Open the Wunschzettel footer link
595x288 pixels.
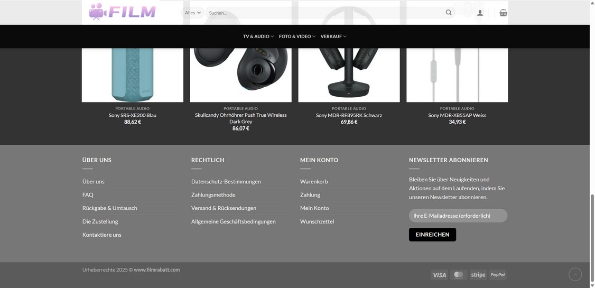pyautogui.click(x=317, y=221)
